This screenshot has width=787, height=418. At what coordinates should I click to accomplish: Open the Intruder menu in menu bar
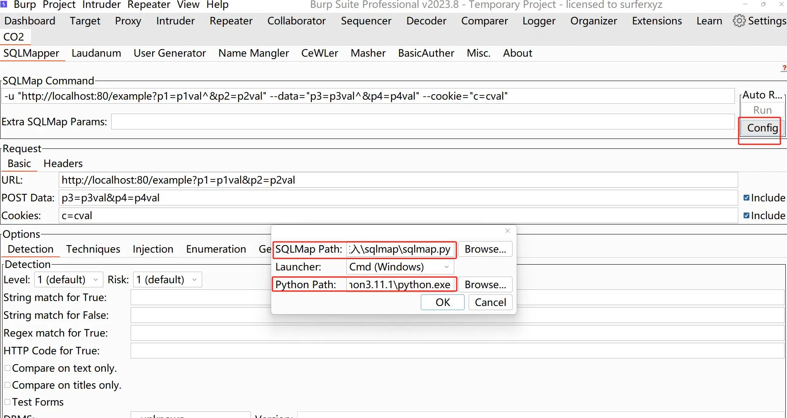tap(101, 5)
